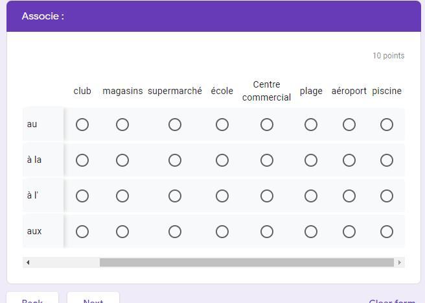Select 'aux' for supermarché
Image resolution: width=425 pixels, height=303 pixels.
pyautogui.click(x=175, y=232)
